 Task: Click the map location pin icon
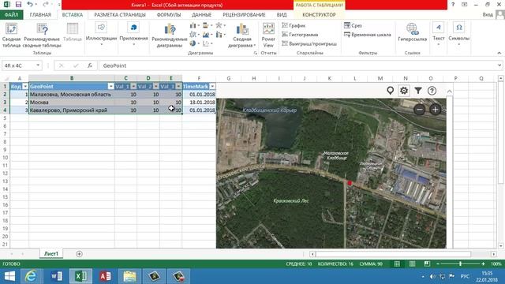[390, 91]
